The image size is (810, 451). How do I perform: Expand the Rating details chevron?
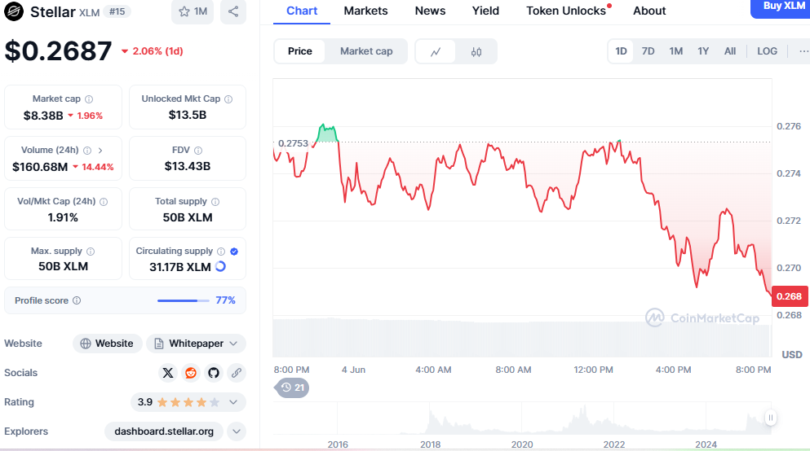234,402
